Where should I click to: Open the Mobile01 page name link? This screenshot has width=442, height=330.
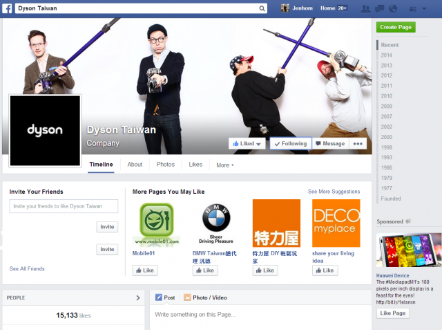point(144,253)
